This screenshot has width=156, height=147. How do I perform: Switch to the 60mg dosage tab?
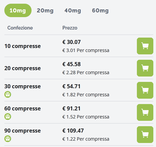pyautogui.click(x=100, y=10)
